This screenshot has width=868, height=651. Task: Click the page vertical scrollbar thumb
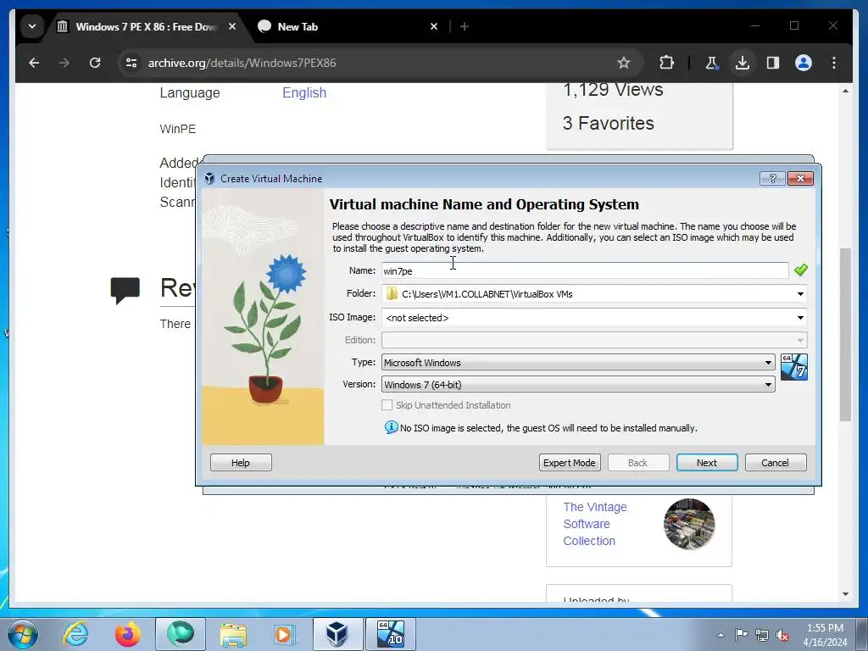845,335
